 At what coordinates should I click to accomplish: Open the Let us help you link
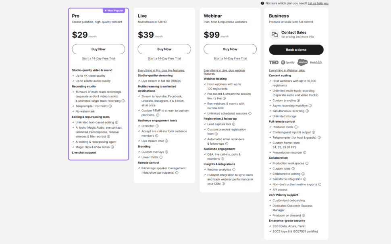[318, 3]
